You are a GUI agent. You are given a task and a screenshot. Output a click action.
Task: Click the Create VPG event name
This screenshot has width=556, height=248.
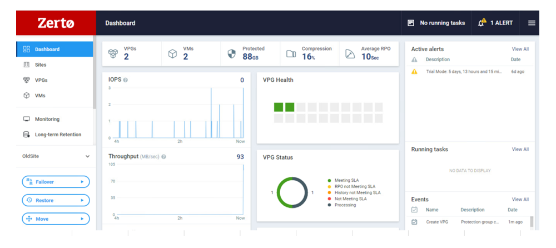point(437,222)
